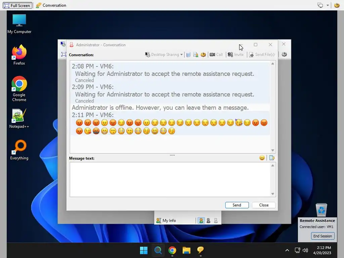Screen dimensions: 344x258
Task: Click into the Message text input box
Action: point(170,179)
